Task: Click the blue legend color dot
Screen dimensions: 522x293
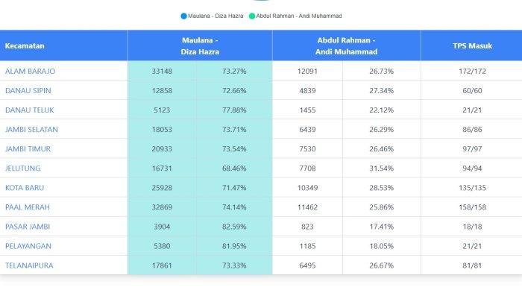Action: (183, 16)
